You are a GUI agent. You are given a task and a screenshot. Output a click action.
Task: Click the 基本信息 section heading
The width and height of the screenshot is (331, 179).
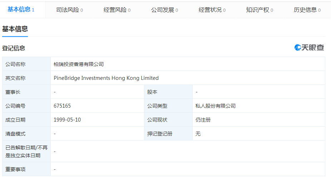tap(15, 29)
